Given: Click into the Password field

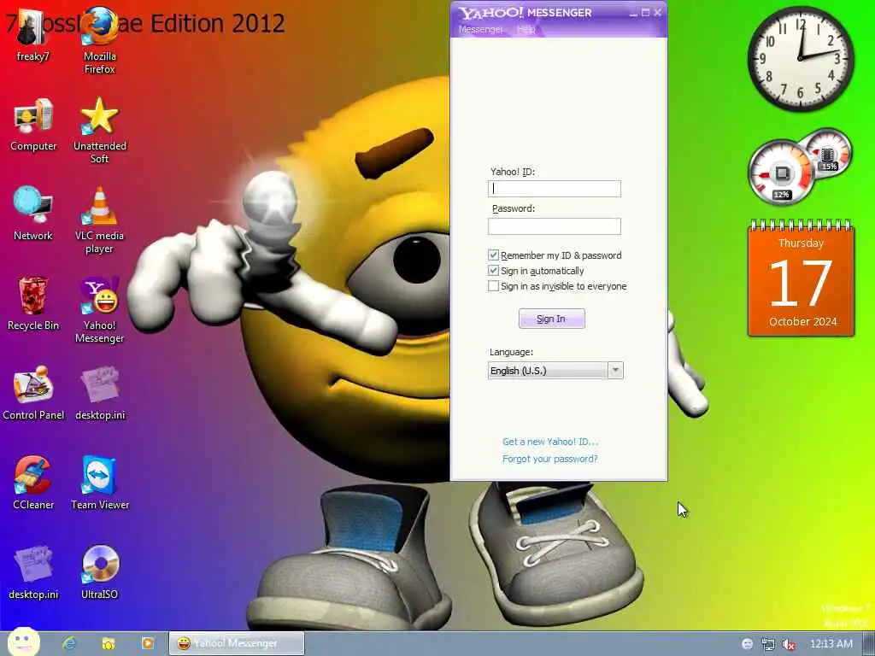Looking at the screenshot, I should click(x=554, y=225).
